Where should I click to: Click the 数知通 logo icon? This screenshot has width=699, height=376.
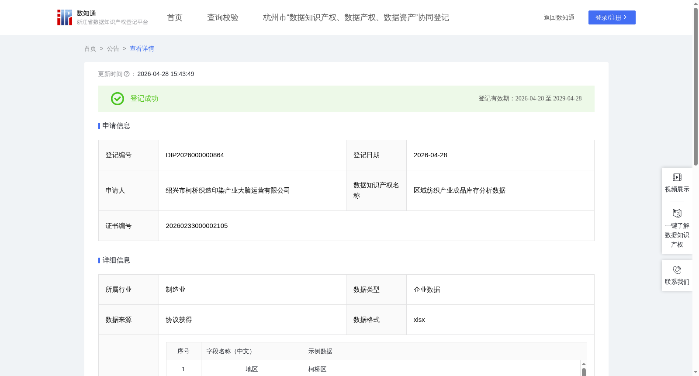[65, 17]
